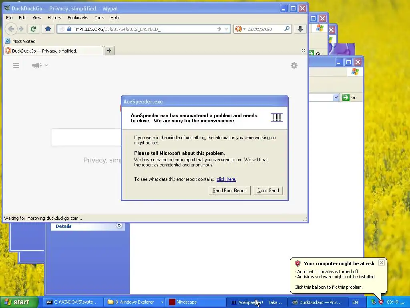Click the lock icon in the address bar

pos(69,29)
